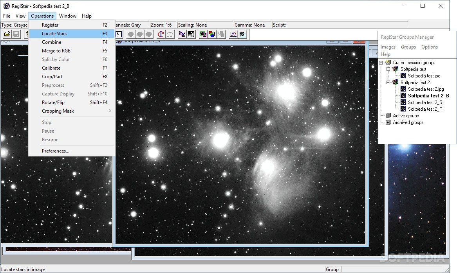Click the open folder toolbar icon

tap(7, 34)
